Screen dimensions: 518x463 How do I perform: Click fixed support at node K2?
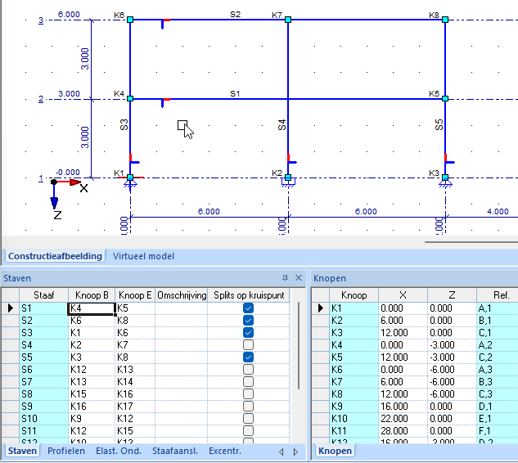click(288, 183)
